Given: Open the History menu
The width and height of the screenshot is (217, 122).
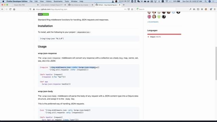Looking at the screenshot, I should pyautogui.click(x=48, y=1).
